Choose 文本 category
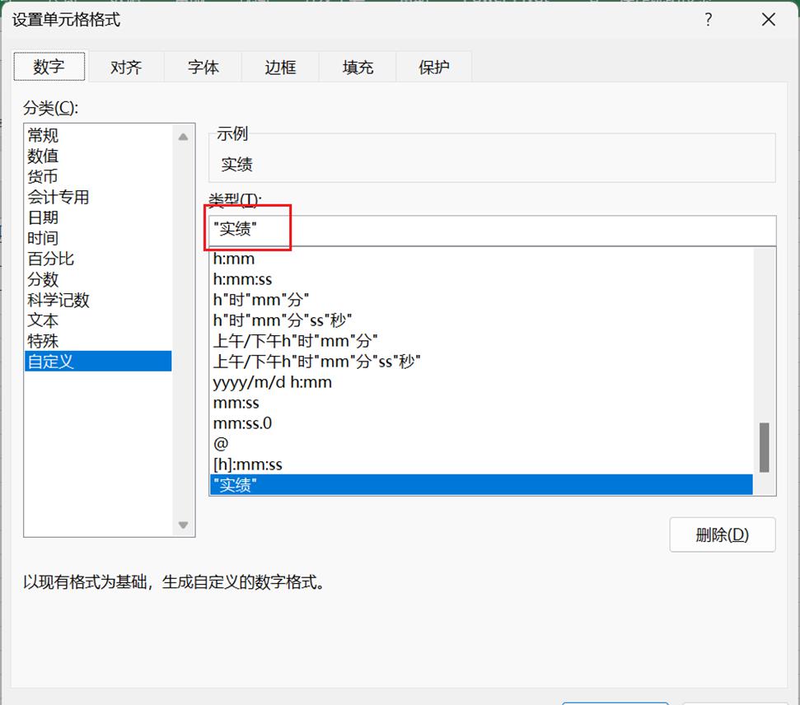 coord(99,320)
